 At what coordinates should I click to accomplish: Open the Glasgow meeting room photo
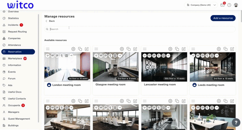pyautogui.click(x=116, y=67)
